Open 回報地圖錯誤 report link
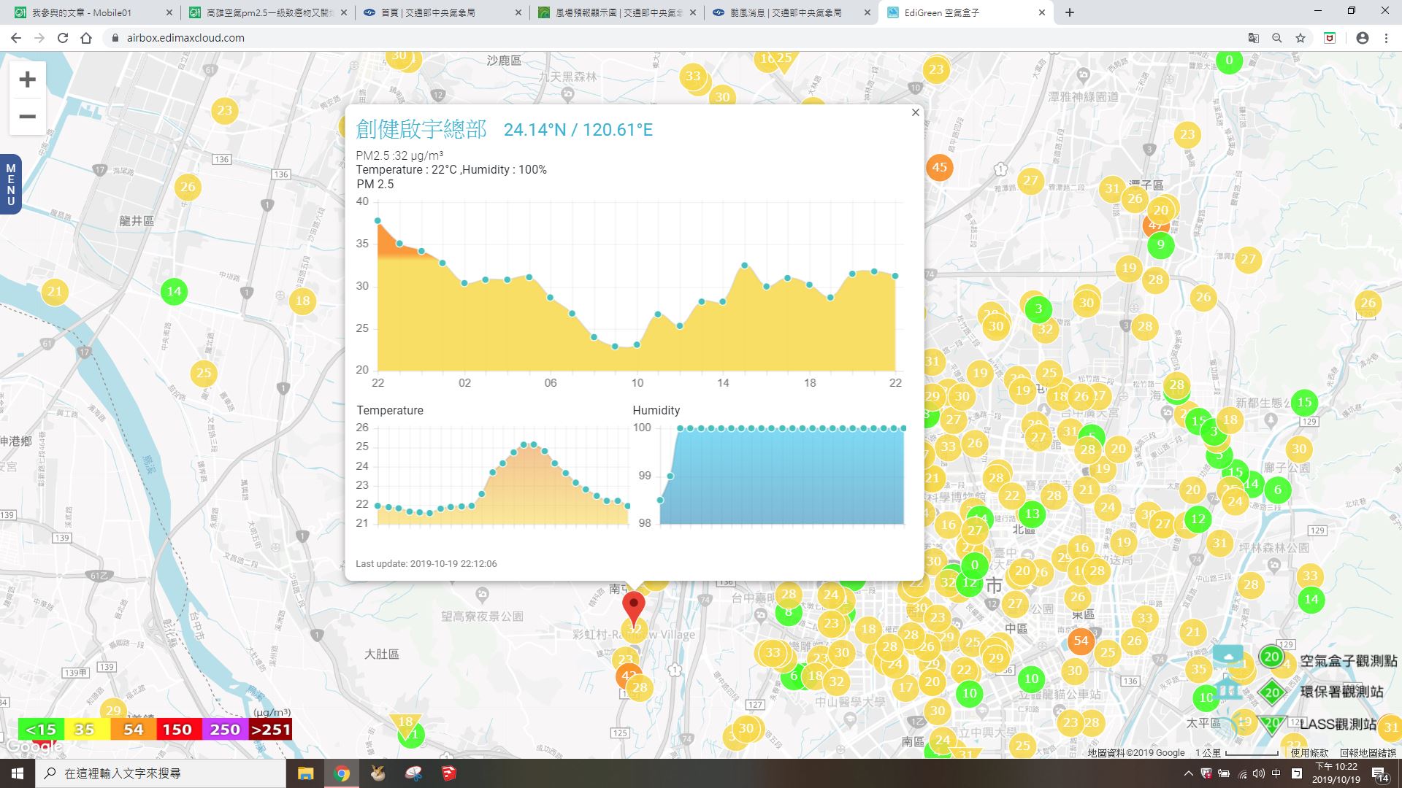 [1368, 752]
